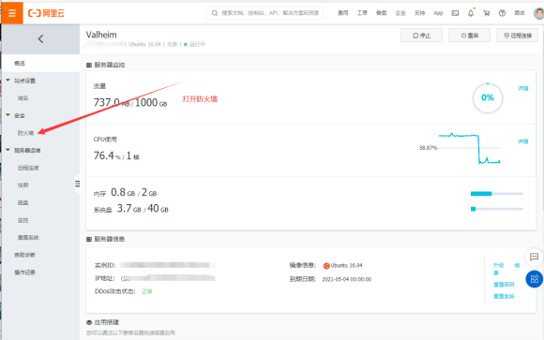Open the orange hamburger menu
This screenshot has height=340, width=544.
click(12, 13)
